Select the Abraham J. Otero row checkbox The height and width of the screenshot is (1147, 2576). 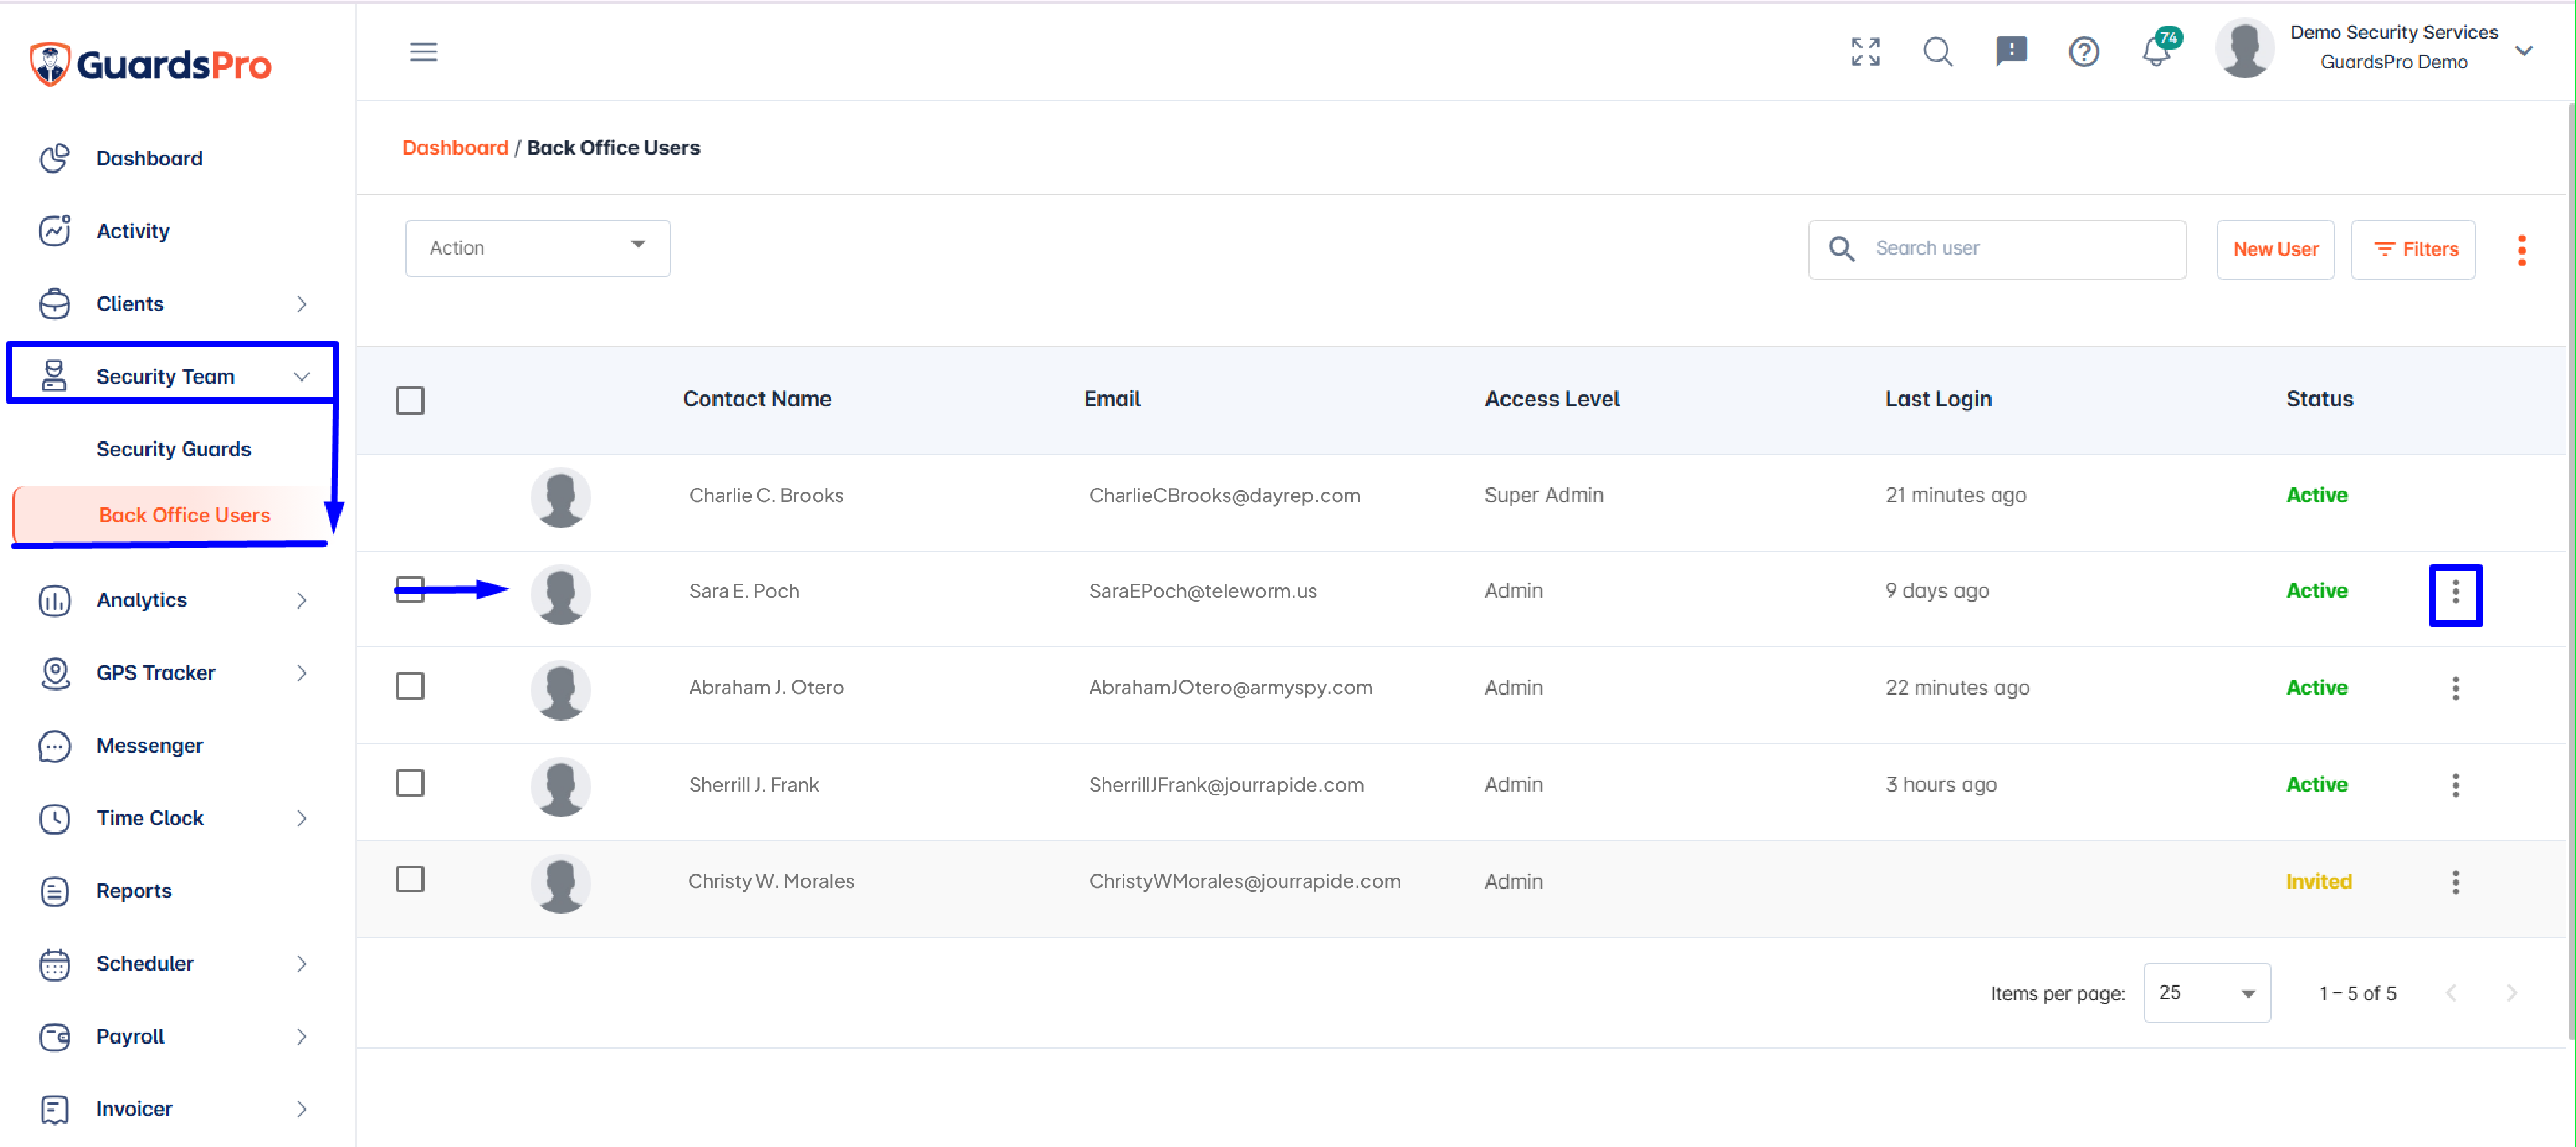click(x=410, y=686)
